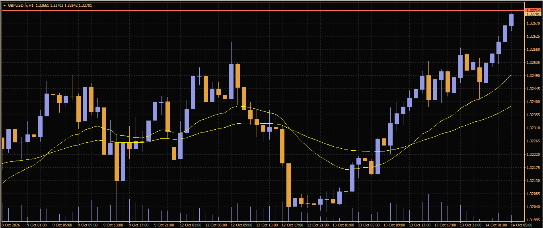
Task: Click the 1.32445 price axis label
Action: click(x=533, y=89)
